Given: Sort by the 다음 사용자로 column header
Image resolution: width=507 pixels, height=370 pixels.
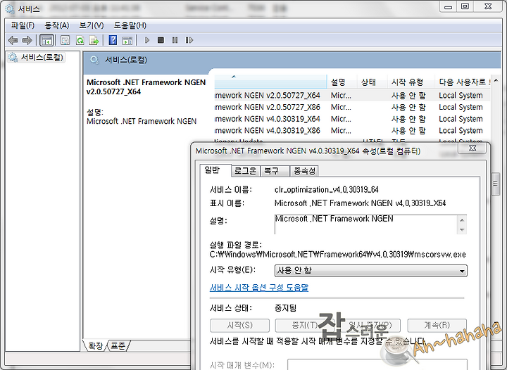Looking at the screenshot, I should click(463, 82).
